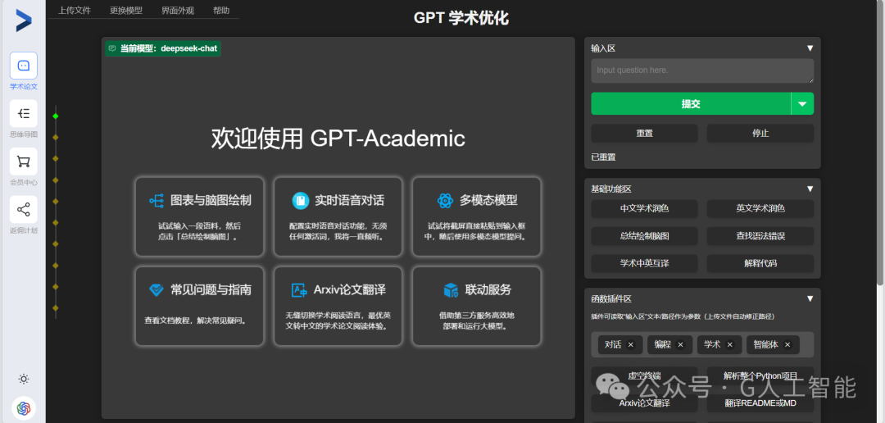Open the 界面外观 menu
The height and width of the screenshot is (423, 885).
click(178, 10)
